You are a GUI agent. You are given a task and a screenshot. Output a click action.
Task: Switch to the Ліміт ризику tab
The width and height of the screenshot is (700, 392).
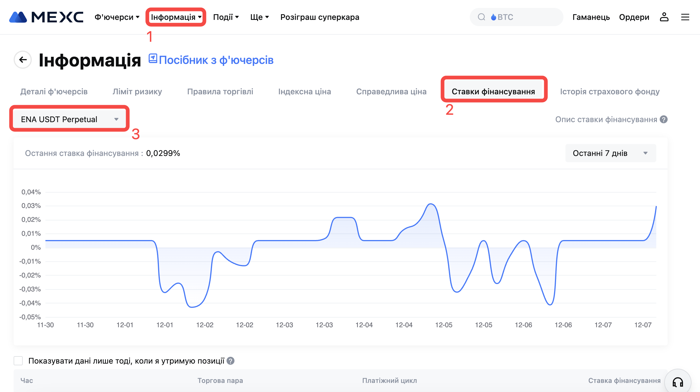point(137,91)
